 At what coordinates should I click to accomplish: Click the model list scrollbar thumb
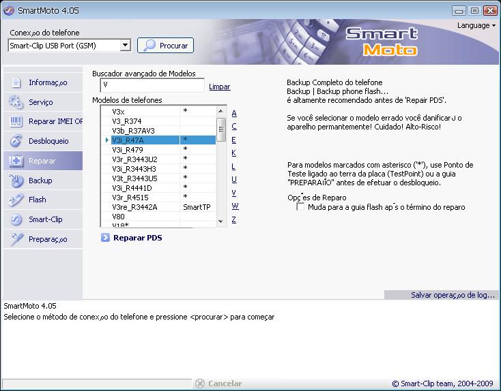tap(220, 129)
